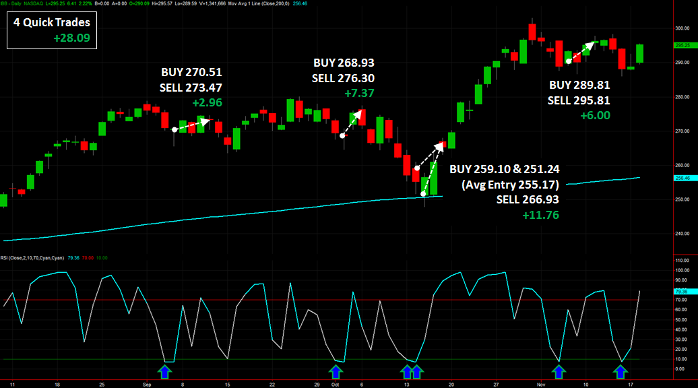The image size is (698, 388).
Task: Click the '50.00' RSI axis label
Action: click(x=681, y=320)
